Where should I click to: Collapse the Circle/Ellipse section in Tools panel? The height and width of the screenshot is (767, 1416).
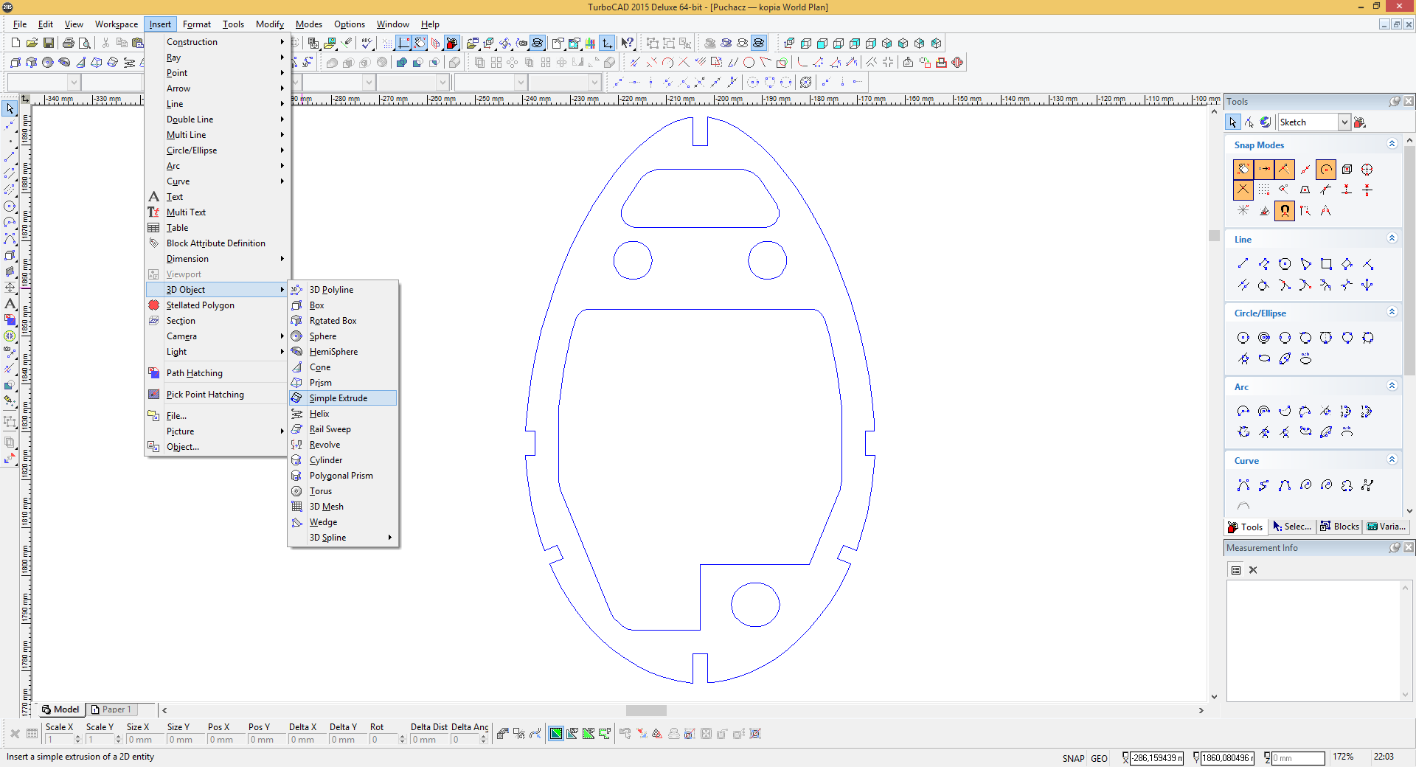1392,313
